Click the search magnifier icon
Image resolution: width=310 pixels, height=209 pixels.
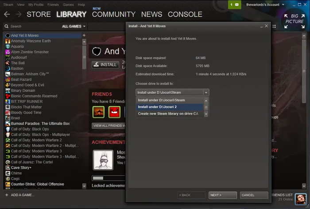click(7, 26)
